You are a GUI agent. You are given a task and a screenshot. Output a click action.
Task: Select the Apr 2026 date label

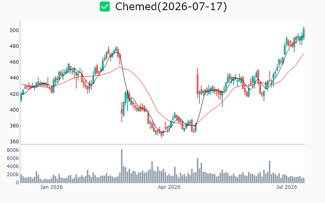pos(169,187)
